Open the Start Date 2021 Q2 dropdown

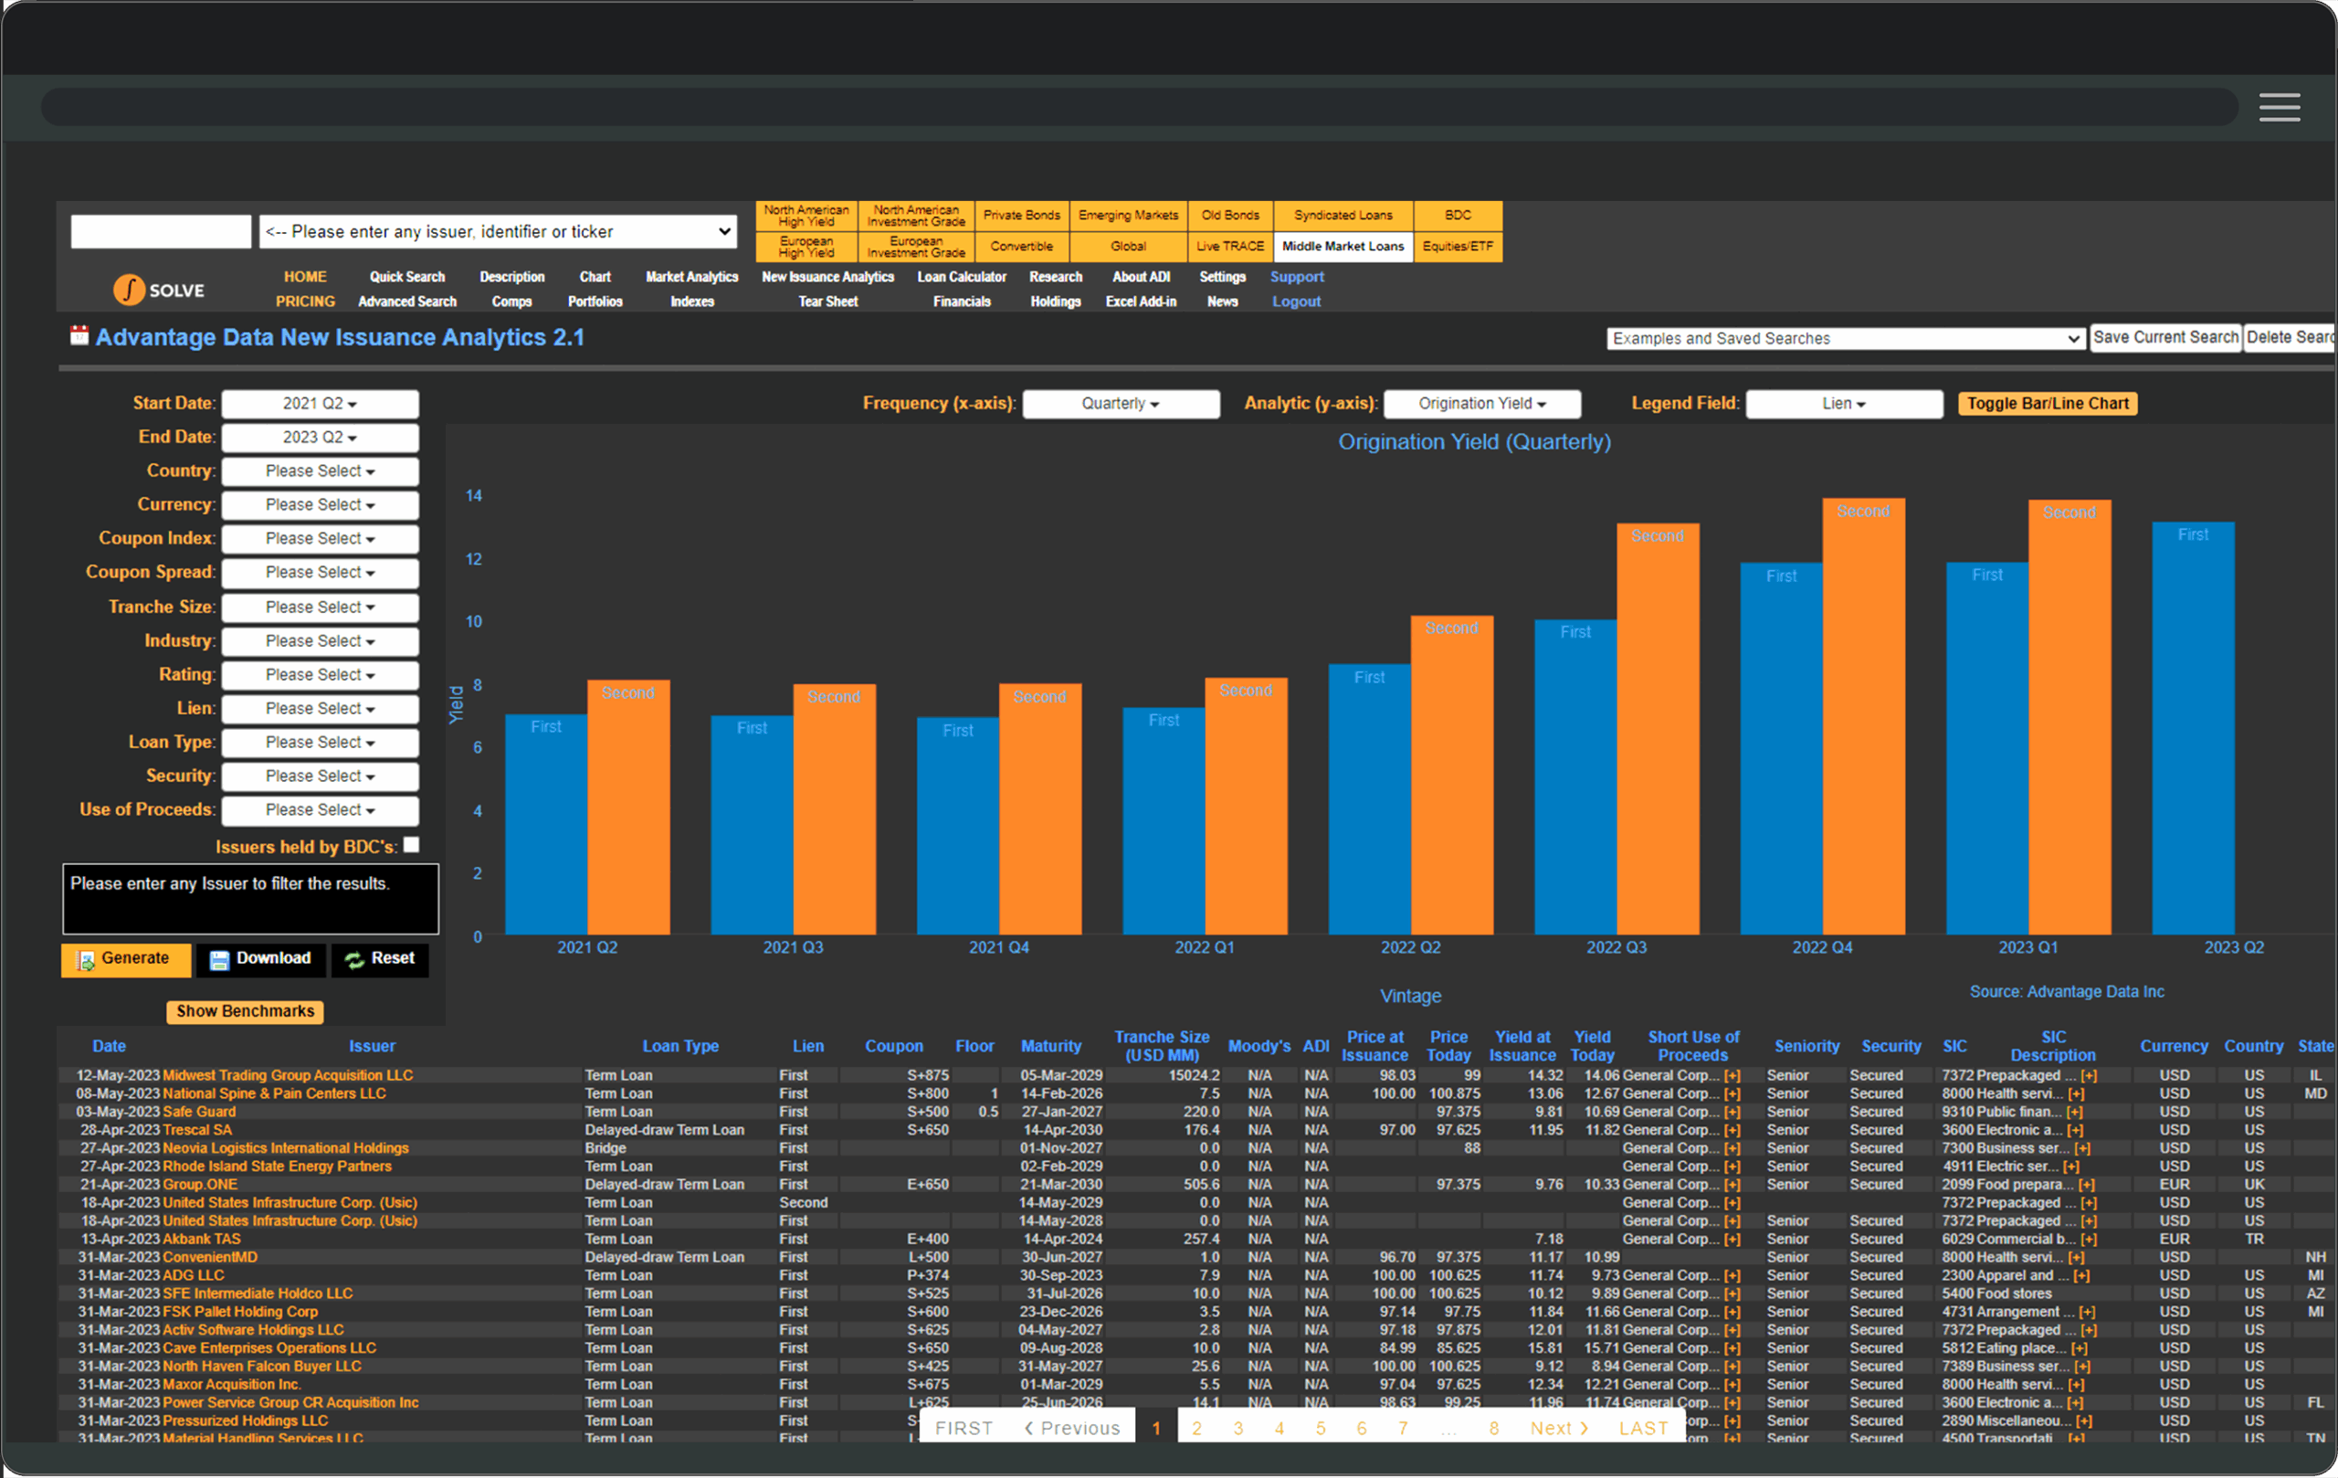pos(320,404)
